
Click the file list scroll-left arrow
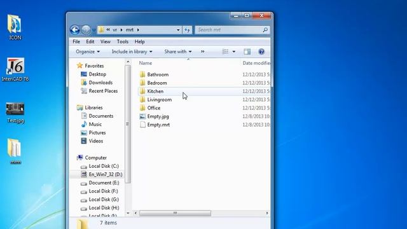(x=135, y=213)
